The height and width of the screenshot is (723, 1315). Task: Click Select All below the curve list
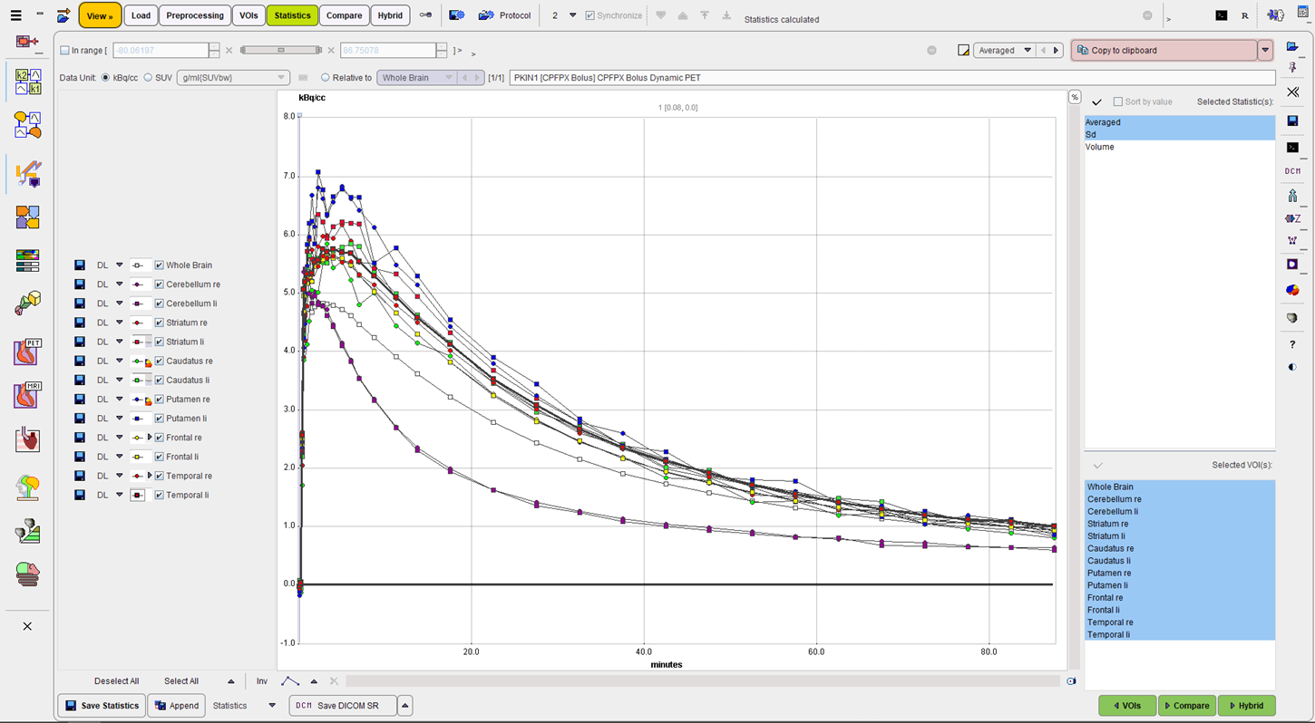181,681
